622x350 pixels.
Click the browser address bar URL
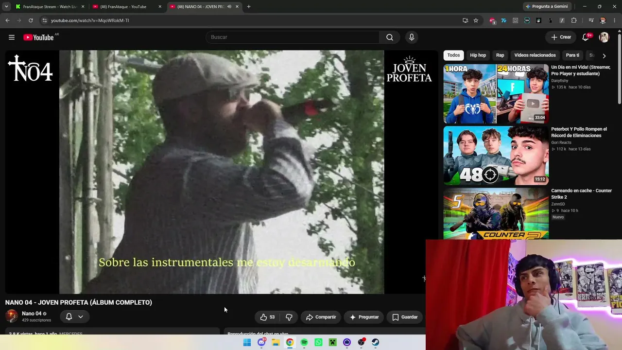pos(90,20)
